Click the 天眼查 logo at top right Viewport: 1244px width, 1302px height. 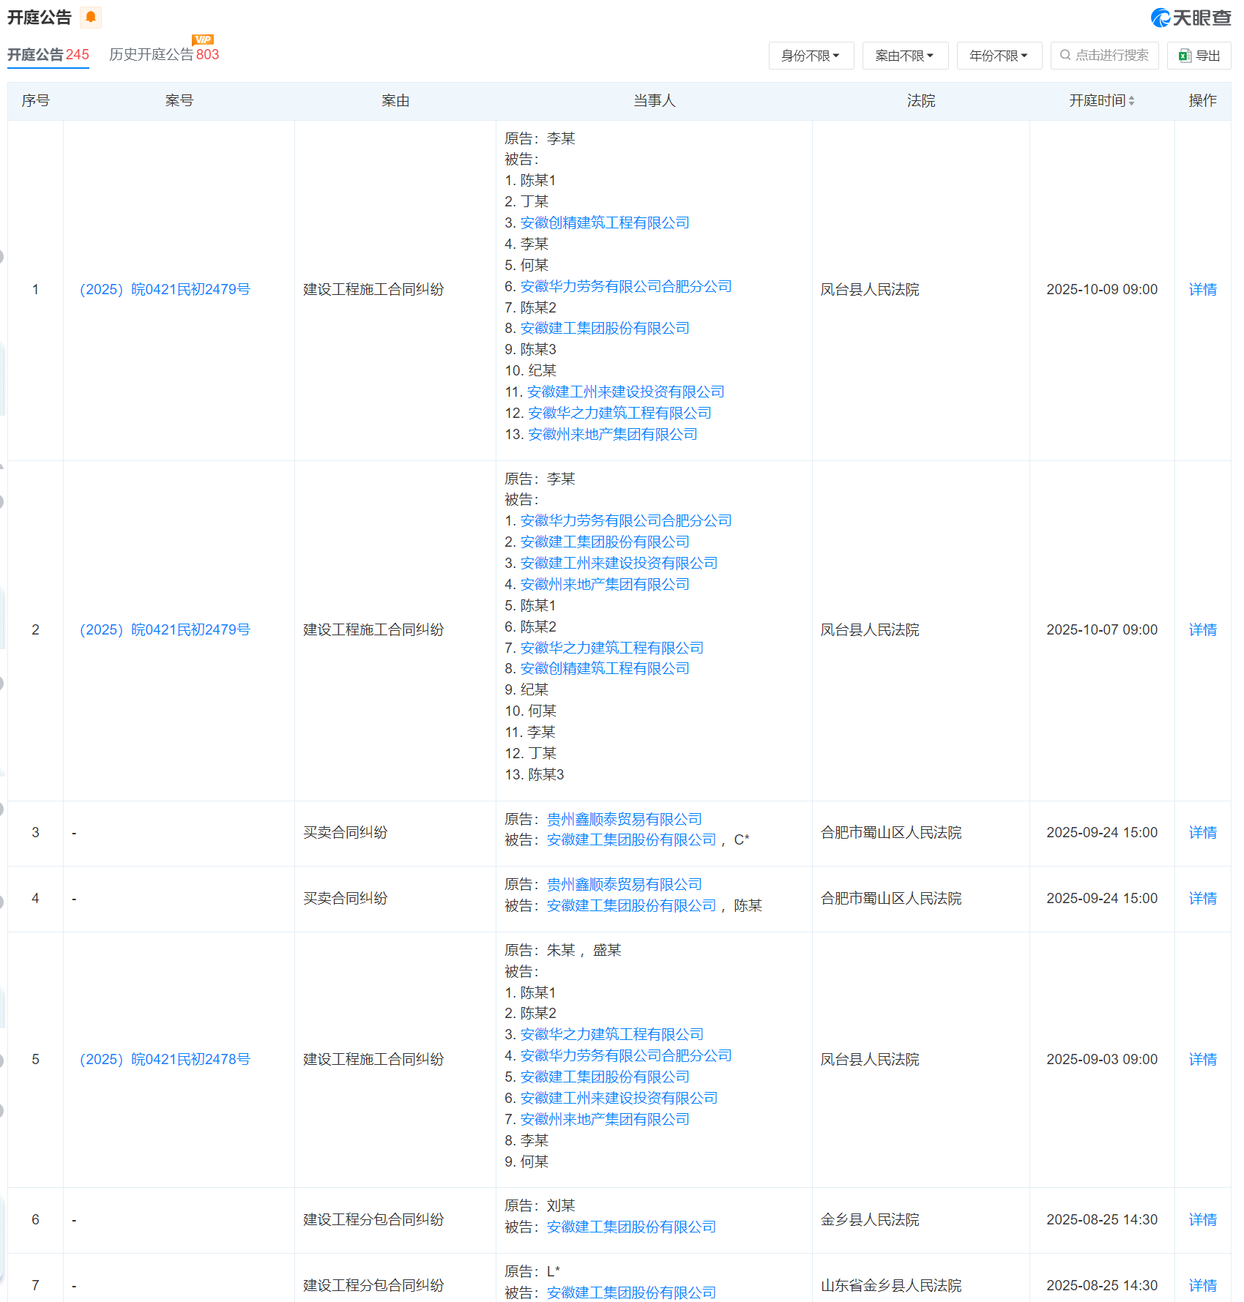[1190, 18]
